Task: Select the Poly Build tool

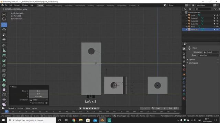Action: tap(4, 80)
